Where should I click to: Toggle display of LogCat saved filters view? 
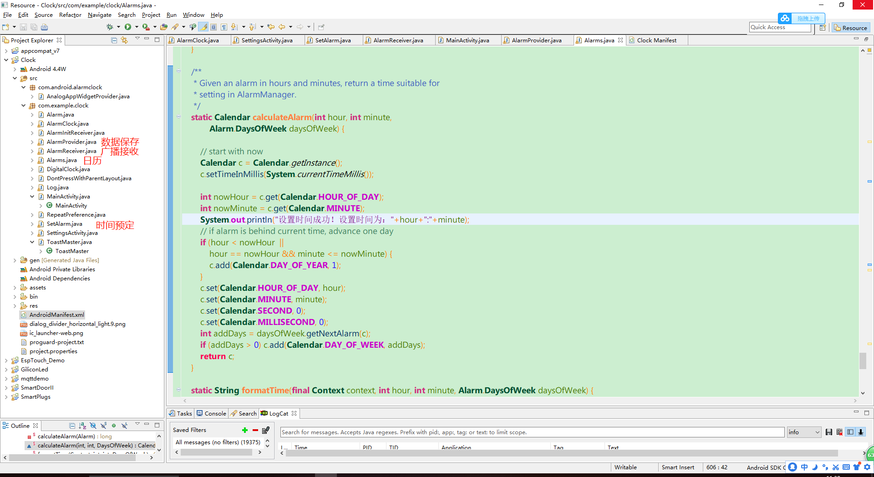[x=850, y=432]
